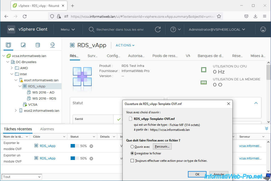Click the 50% progress bar of Exporter un module OVF

point(75,158)
